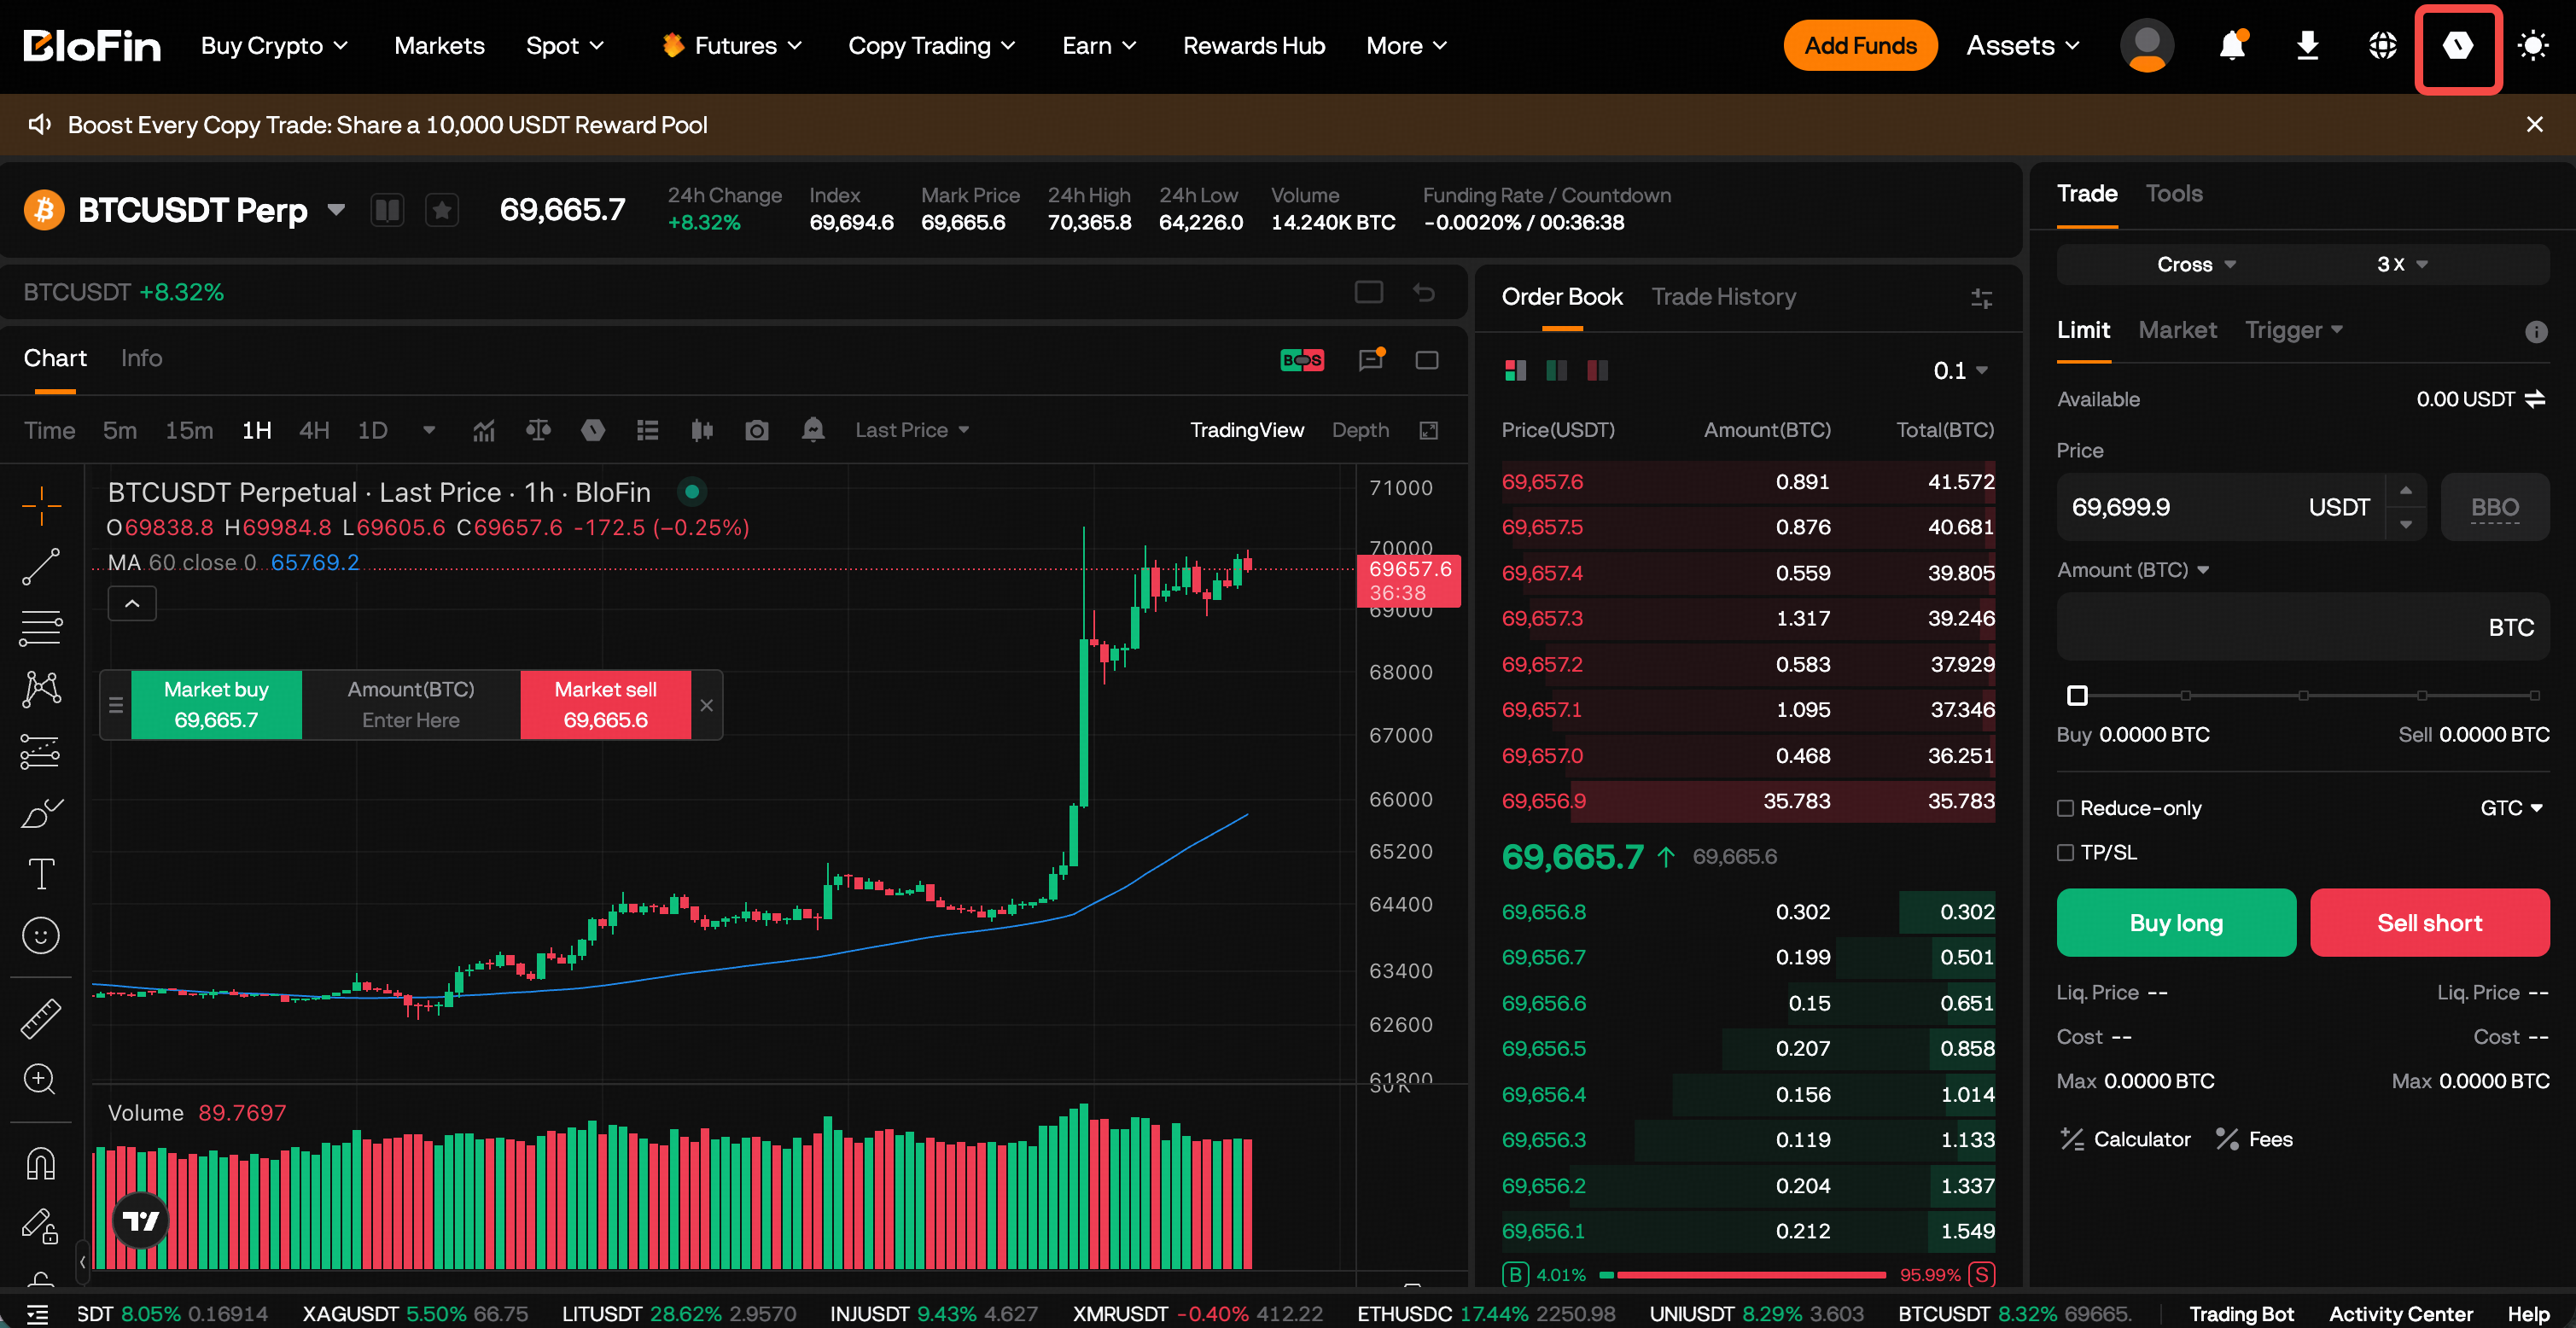
Task: Open the order book 0.1 precision dropdown
Action: pos(1960,370)
